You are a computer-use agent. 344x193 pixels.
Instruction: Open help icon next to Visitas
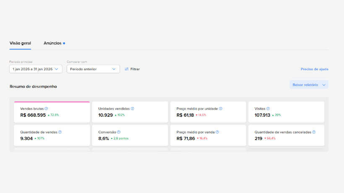tap(268, 108)
